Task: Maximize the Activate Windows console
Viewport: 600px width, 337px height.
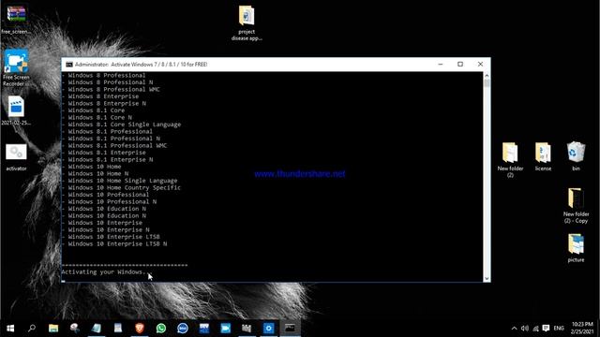Action: (x=460, y=65)
